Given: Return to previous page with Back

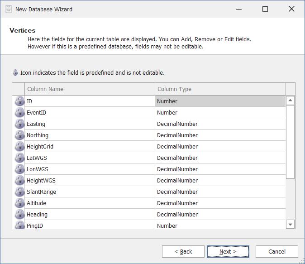Looking at the screenshot, I should tap(183, 251).
